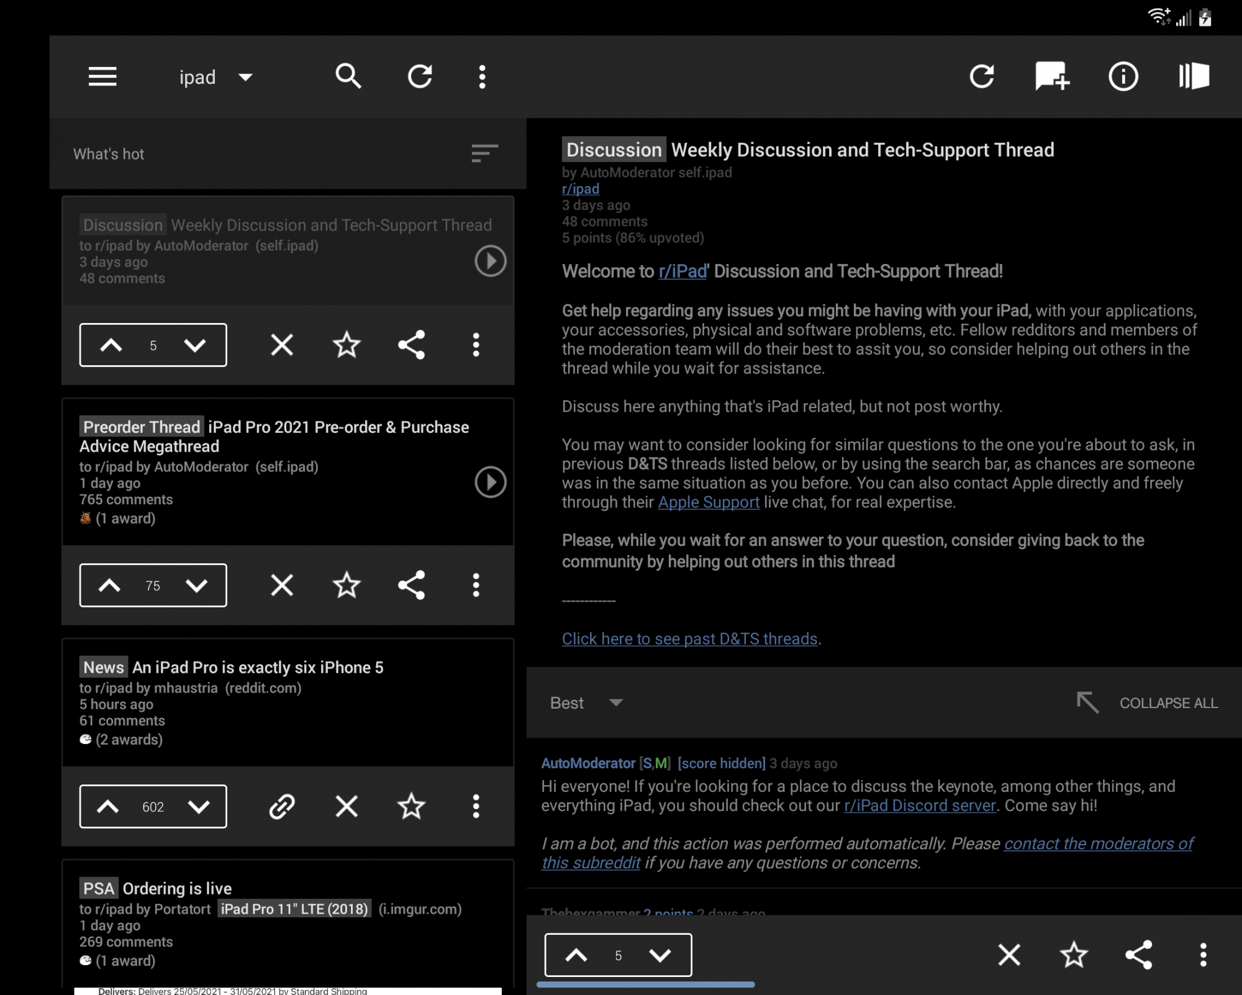
Task: Open the post info icon
Action: (x=1123, y=77)
